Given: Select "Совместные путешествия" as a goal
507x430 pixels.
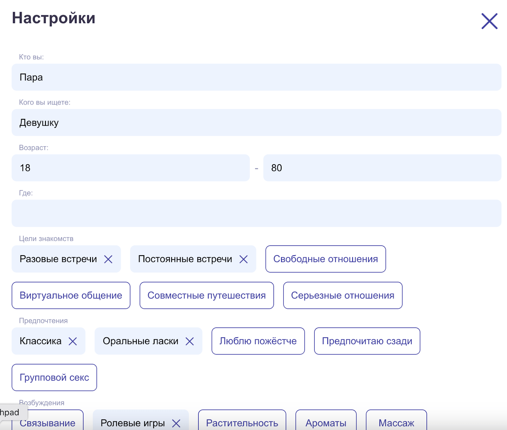Looking at the screenshot, I should click(206, 295).
